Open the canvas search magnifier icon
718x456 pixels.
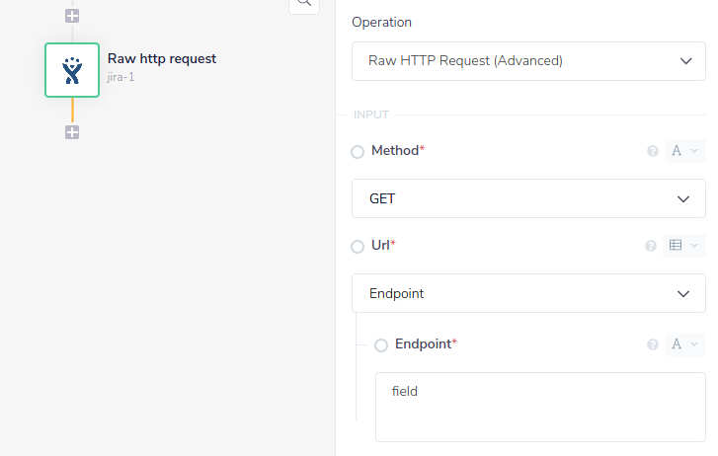pos(304,3)
